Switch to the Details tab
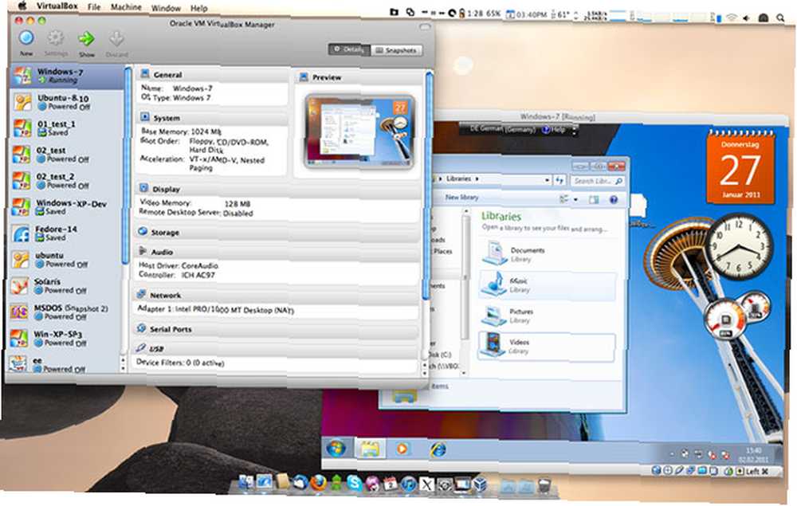The image size is (797, 506). click(349, 49)
